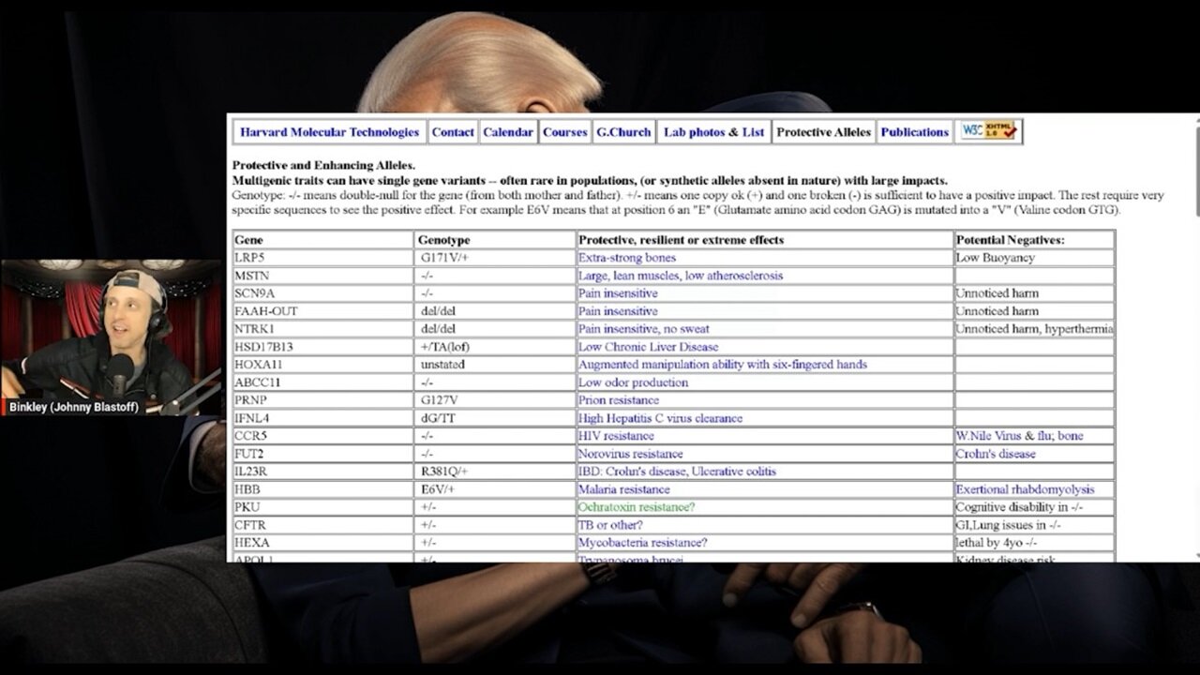Open the G.Church page
Screen dimensions: 1200x675
[x=623, y=132]
